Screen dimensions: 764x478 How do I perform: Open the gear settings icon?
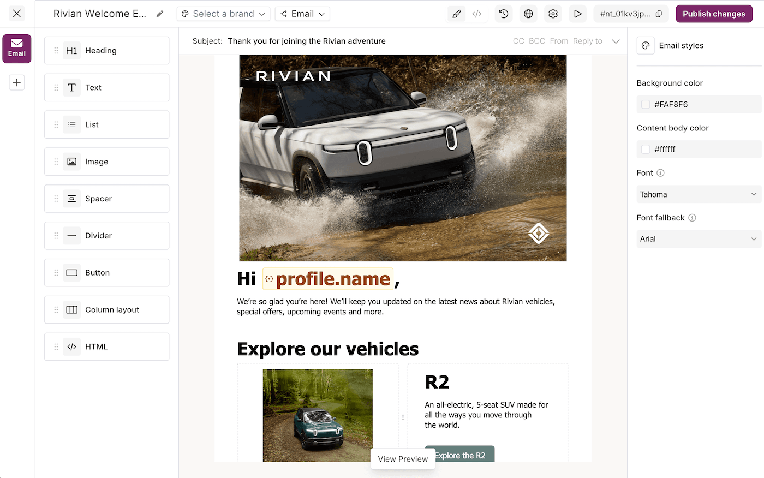[553, 14]
